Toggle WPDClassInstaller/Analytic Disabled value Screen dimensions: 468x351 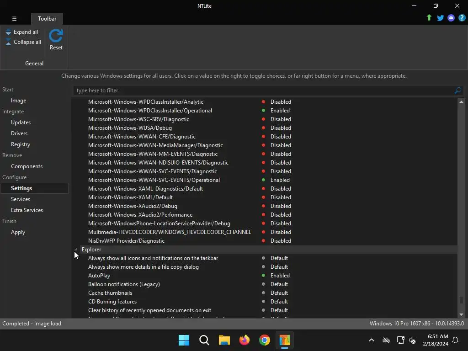click(281, 102)
